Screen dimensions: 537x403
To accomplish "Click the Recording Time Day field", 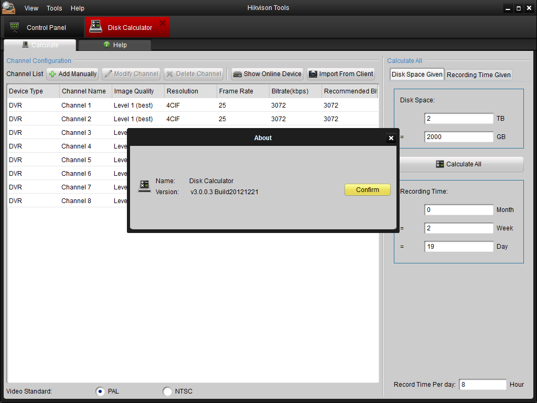I will (x=458, y=247).
